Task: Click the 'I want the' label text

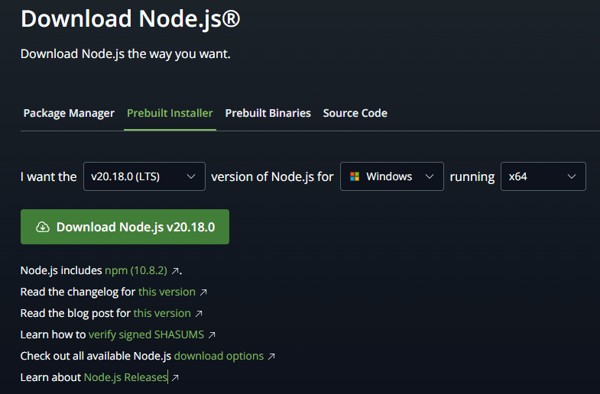Action: pyautogui.click(x=49, y=176)
